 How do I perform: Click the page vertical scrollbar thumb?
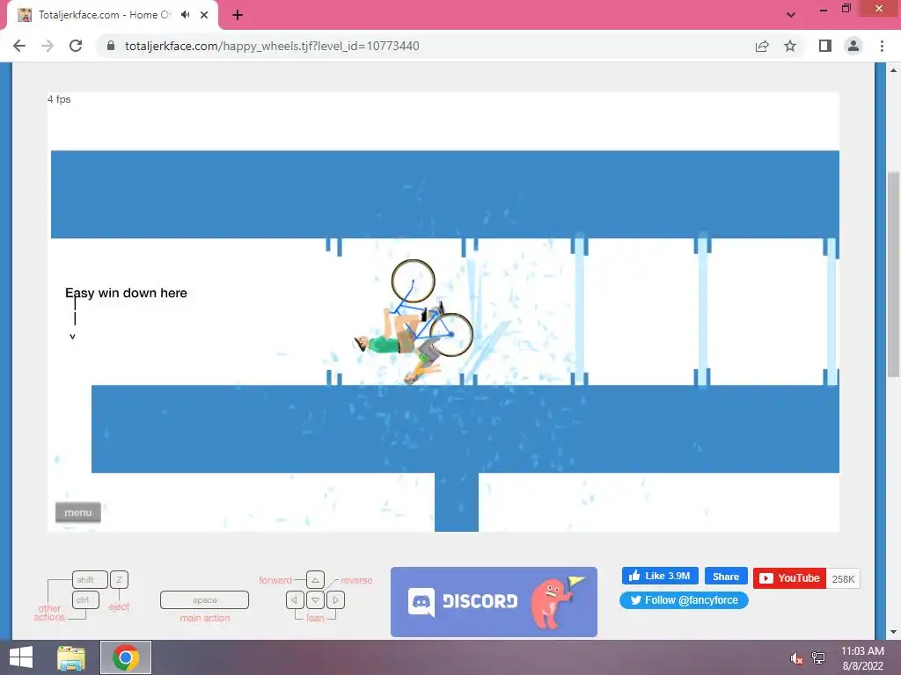pos(893,274)
